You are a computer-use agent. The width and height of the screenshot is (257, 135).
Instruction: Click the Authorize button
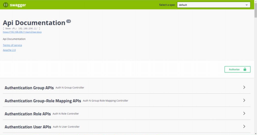[237, 69]
